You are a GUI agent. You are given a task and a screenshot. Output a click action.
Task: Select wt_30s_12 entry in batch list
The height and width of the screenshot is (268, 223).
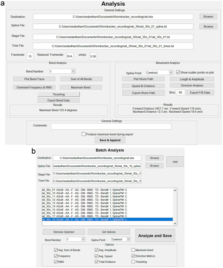107,200
